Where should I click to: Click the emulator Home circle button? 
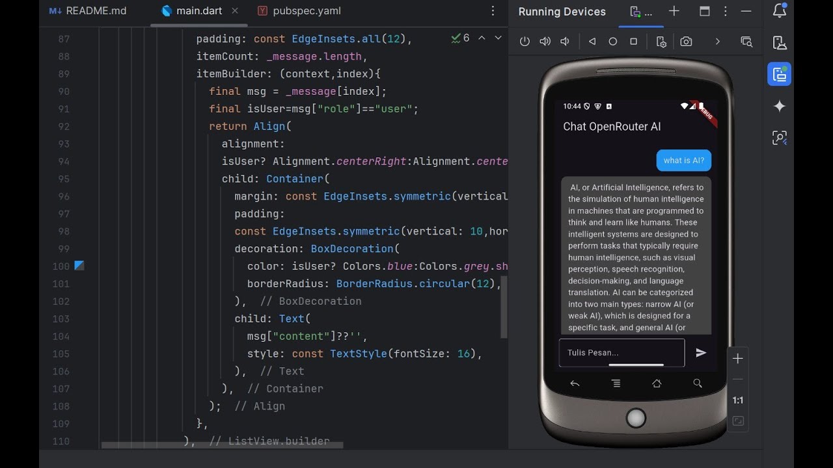pos(612,42)
